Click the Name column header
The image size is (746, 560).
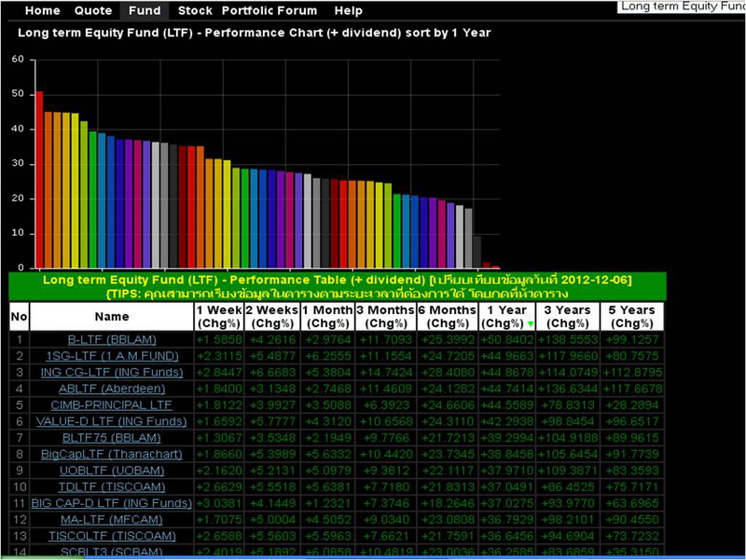coord(112,317)
